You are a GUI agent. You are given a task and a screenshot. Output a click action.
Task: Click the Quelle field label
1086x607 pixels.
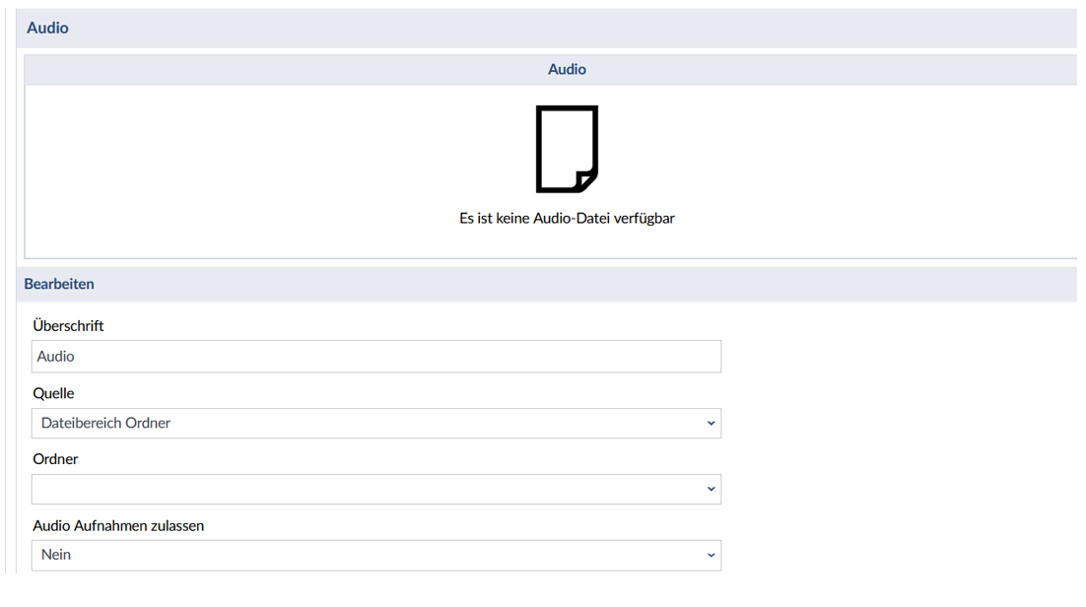[53, 393]
